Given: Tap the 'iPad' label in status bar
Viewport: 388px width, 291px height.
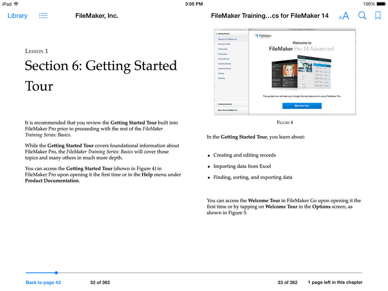Looking at the screenshot, I should coord(7,4).
